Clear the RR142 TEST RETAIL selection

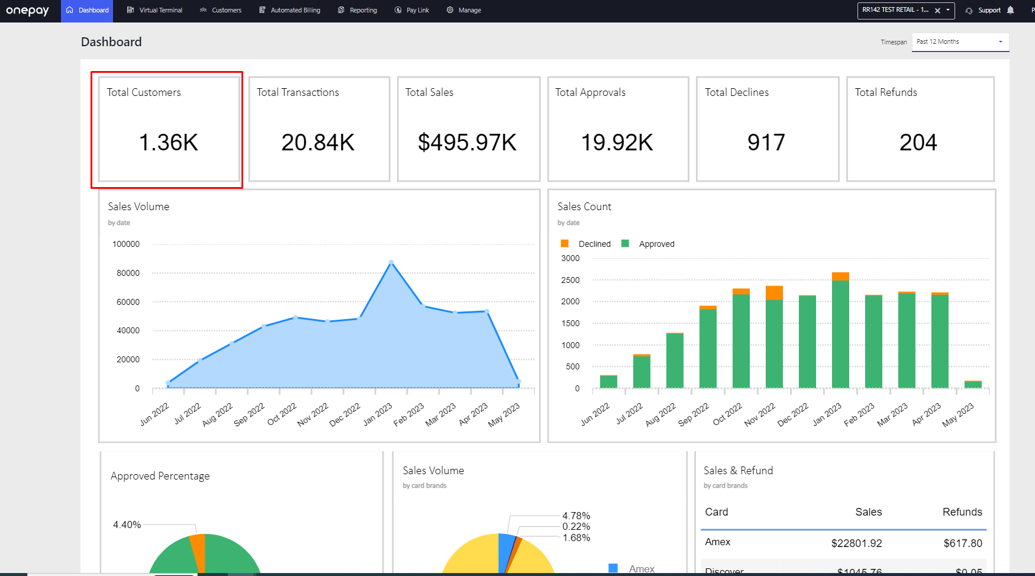(x=938, y=10)
